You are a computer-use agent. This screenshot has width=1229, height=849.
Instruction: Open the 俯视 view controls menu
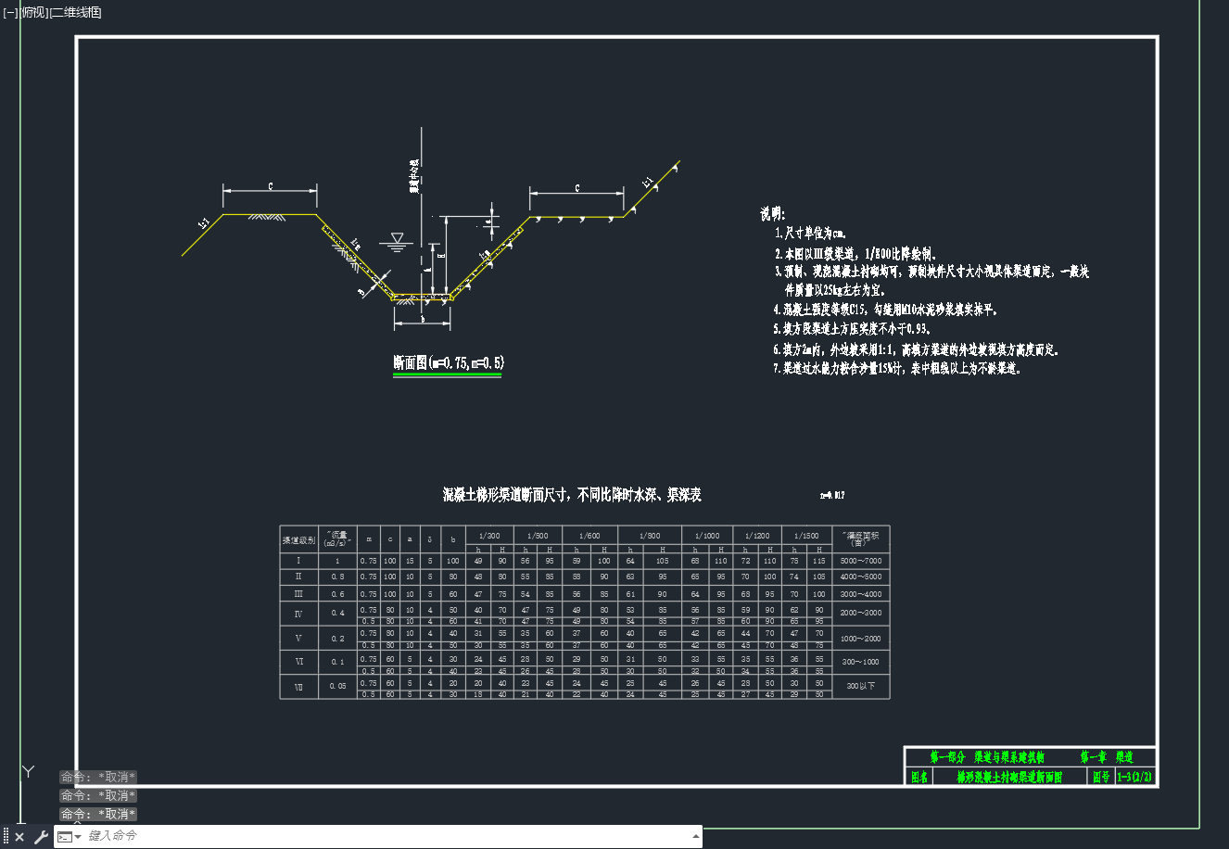(x=33, y=13)
